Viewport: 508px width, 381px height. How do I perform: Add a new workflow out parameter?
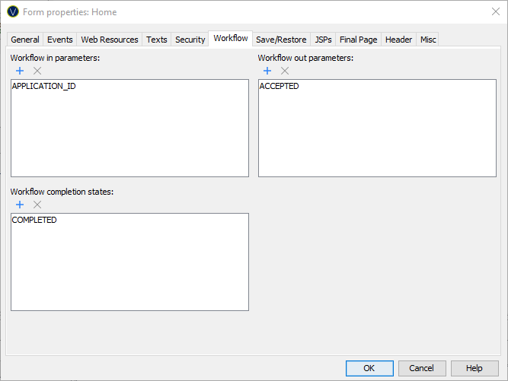[x=267, y=71]
